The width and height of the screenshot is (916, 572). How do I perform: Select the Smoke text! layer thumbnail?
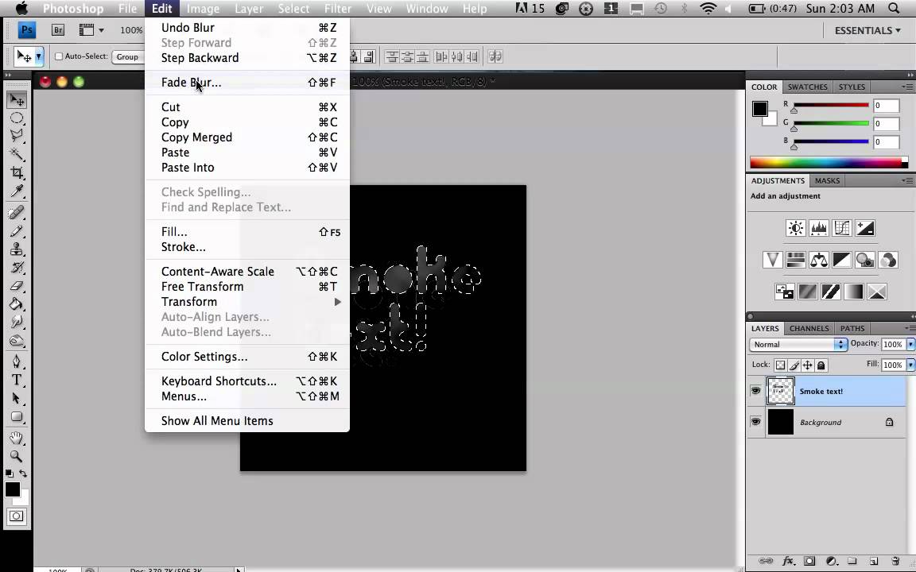[781, 391]
